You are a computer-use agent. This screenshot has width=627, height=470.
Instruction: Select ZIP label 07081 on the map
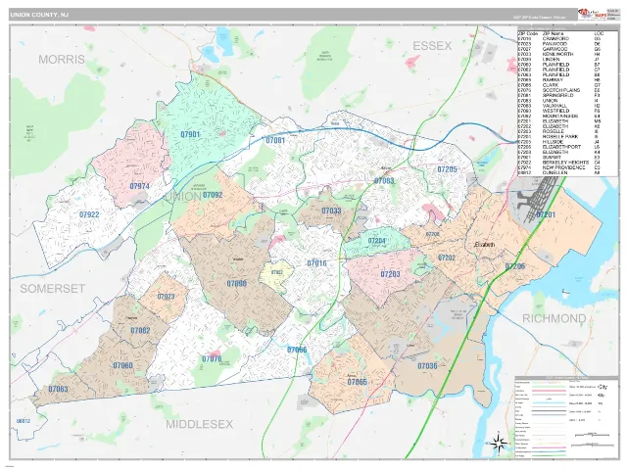pos(275,140)
